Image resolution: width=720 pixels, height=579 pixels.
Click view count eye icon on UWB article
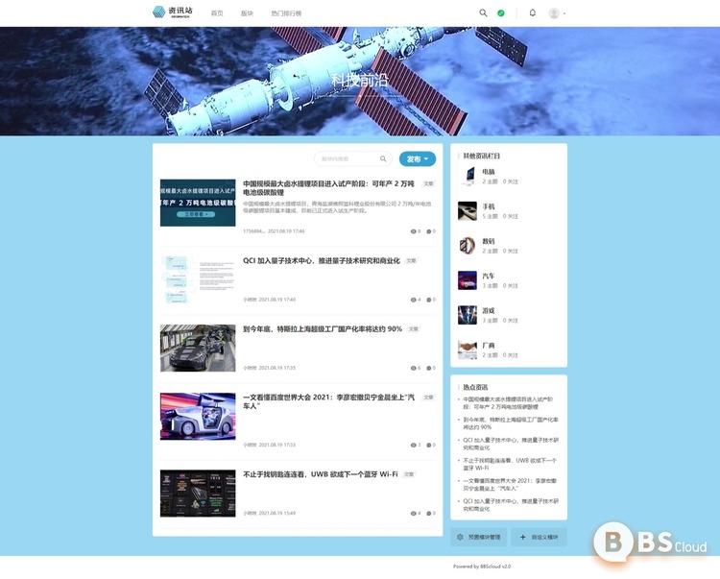tap(413, 514)
